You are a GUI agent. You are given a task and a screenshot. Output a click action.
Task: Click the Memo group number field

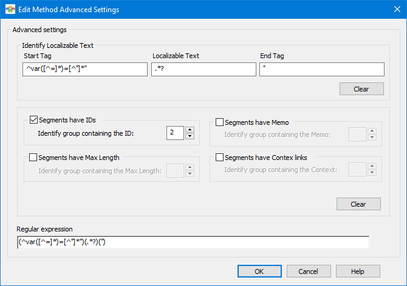click(357, 134)
